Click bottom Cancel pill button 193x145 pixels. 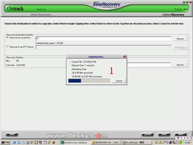click(147, 134)
